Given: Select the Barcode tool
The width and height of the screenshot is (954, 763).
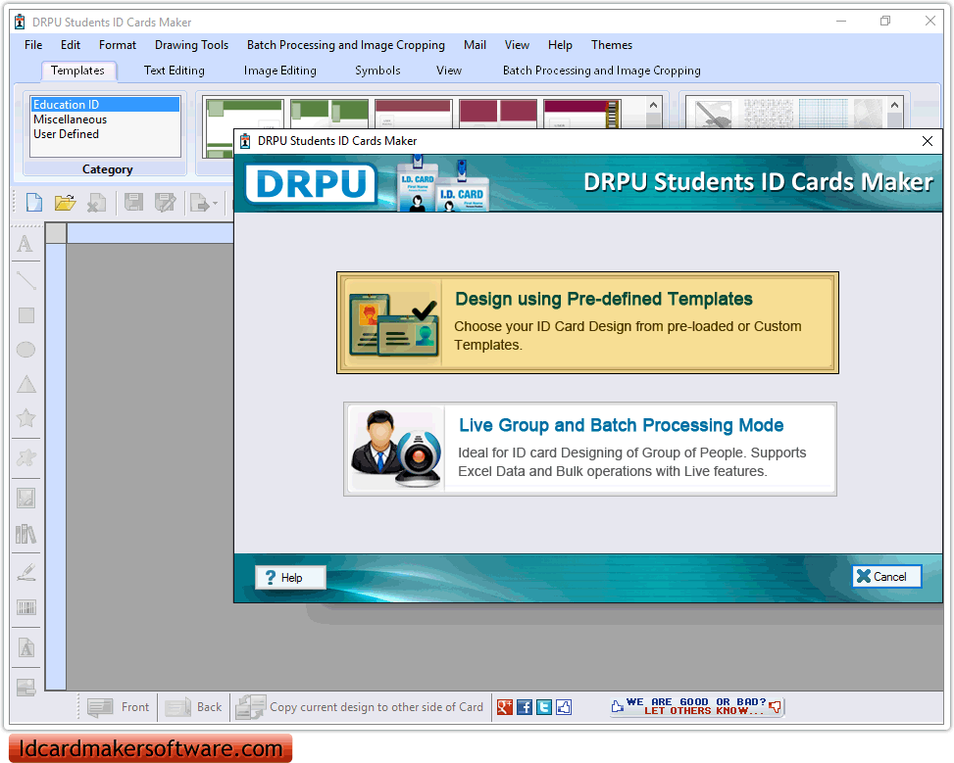Looking at the screenshot, I should (26, 607).
